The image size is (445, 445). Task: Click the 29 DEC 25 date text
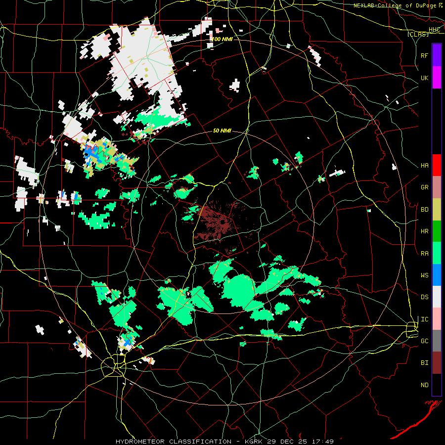[288, 442]
